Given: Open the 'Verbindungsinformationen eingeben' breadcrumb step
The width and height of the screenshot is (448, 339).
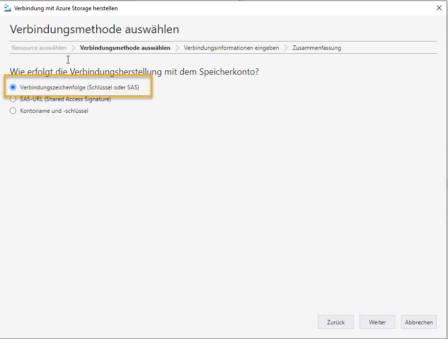Looking at the screenshot, I should tap(231, 48).
